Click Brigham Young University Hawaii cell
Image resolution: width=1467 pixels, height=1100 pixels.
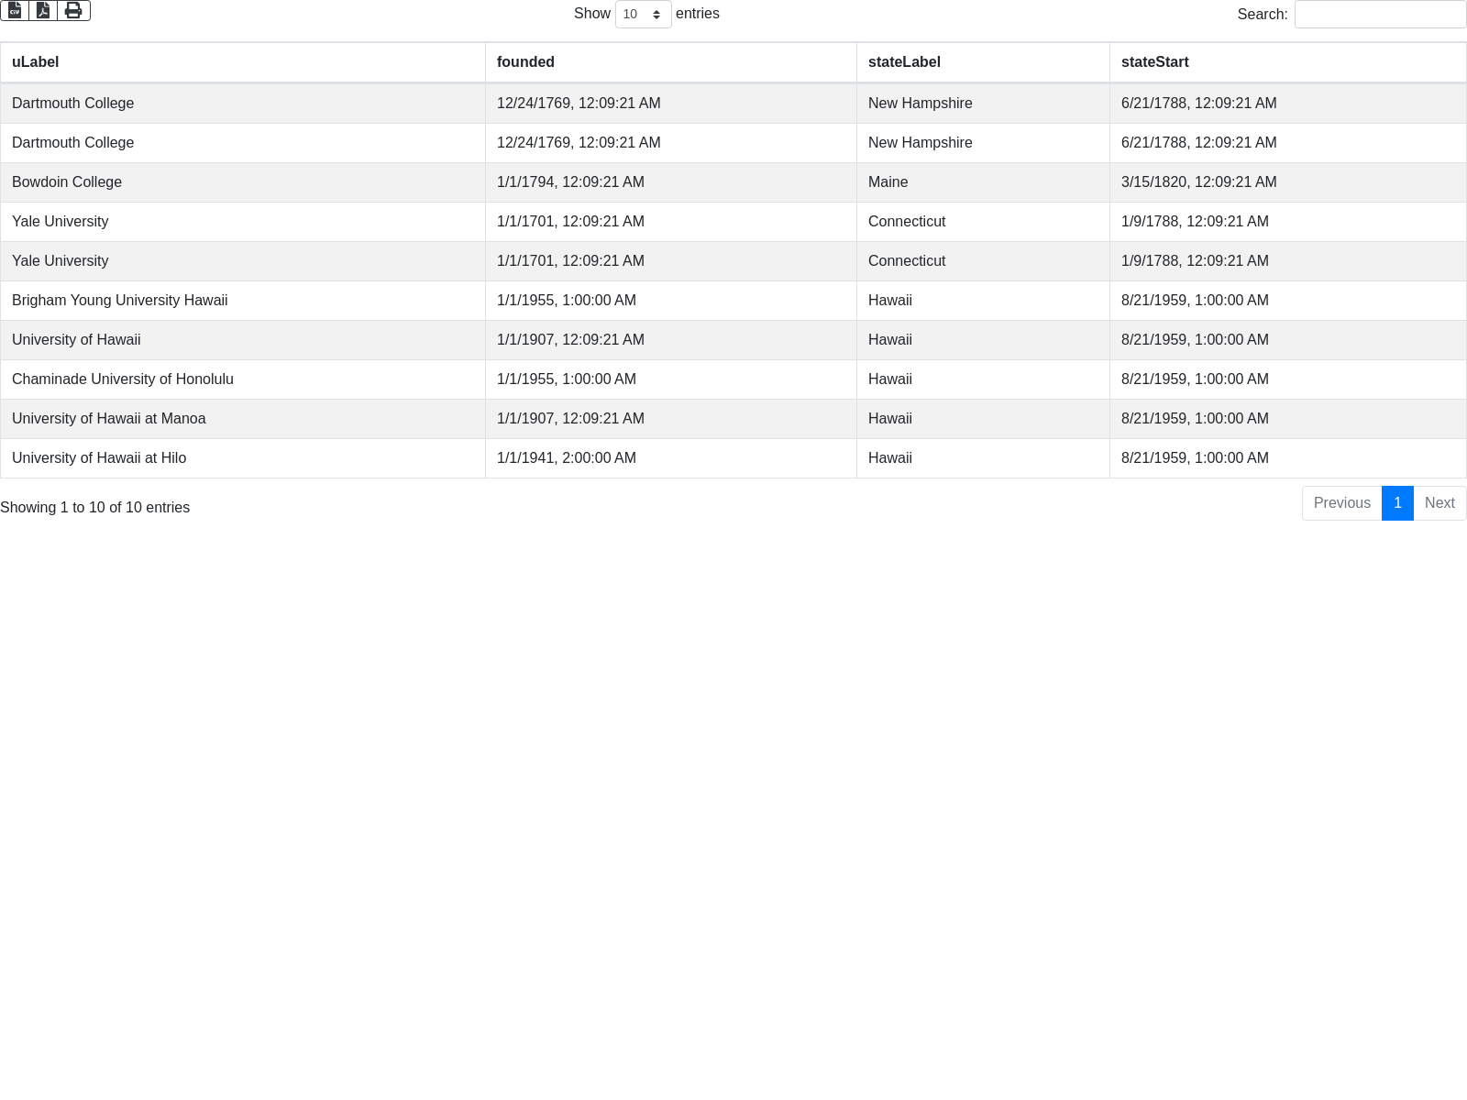pyautogui.click(x=119, y=301)
